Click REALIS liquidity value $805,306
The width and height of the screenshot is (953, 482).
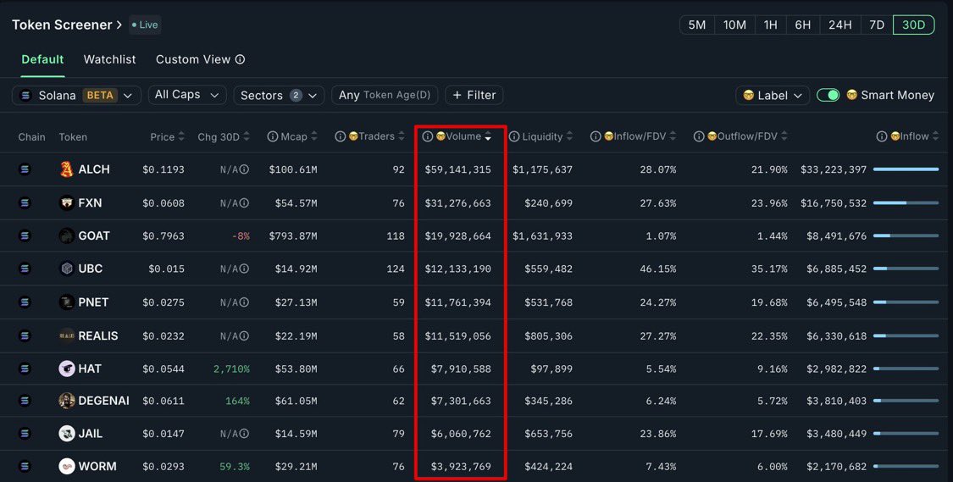click(x=548, y=335)
